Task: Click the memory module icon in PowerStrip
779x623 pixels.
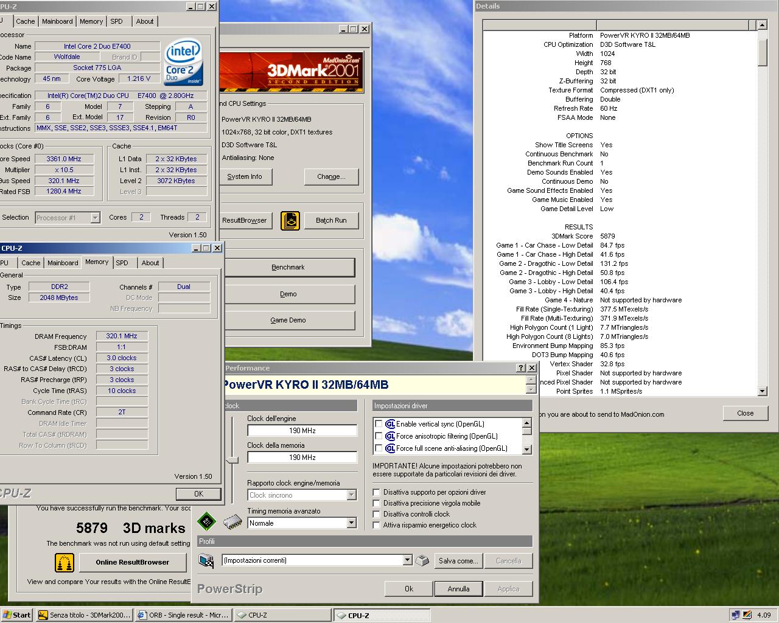Action: [232, 522]
